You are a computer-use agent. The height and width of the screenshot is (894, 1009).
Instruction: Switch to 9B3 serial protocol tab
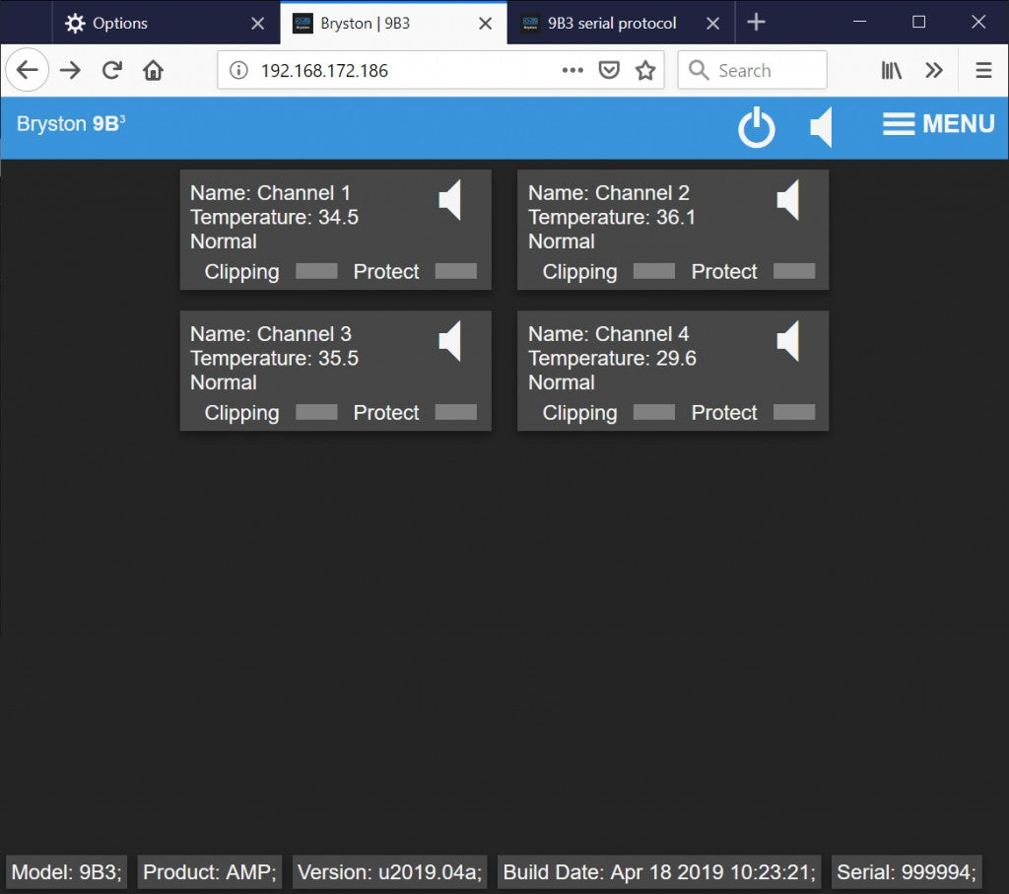pos(611,23)
